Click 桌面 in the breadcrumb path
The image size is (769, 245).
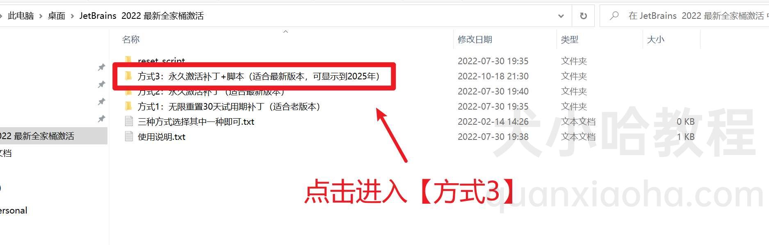tap(57, 16)
